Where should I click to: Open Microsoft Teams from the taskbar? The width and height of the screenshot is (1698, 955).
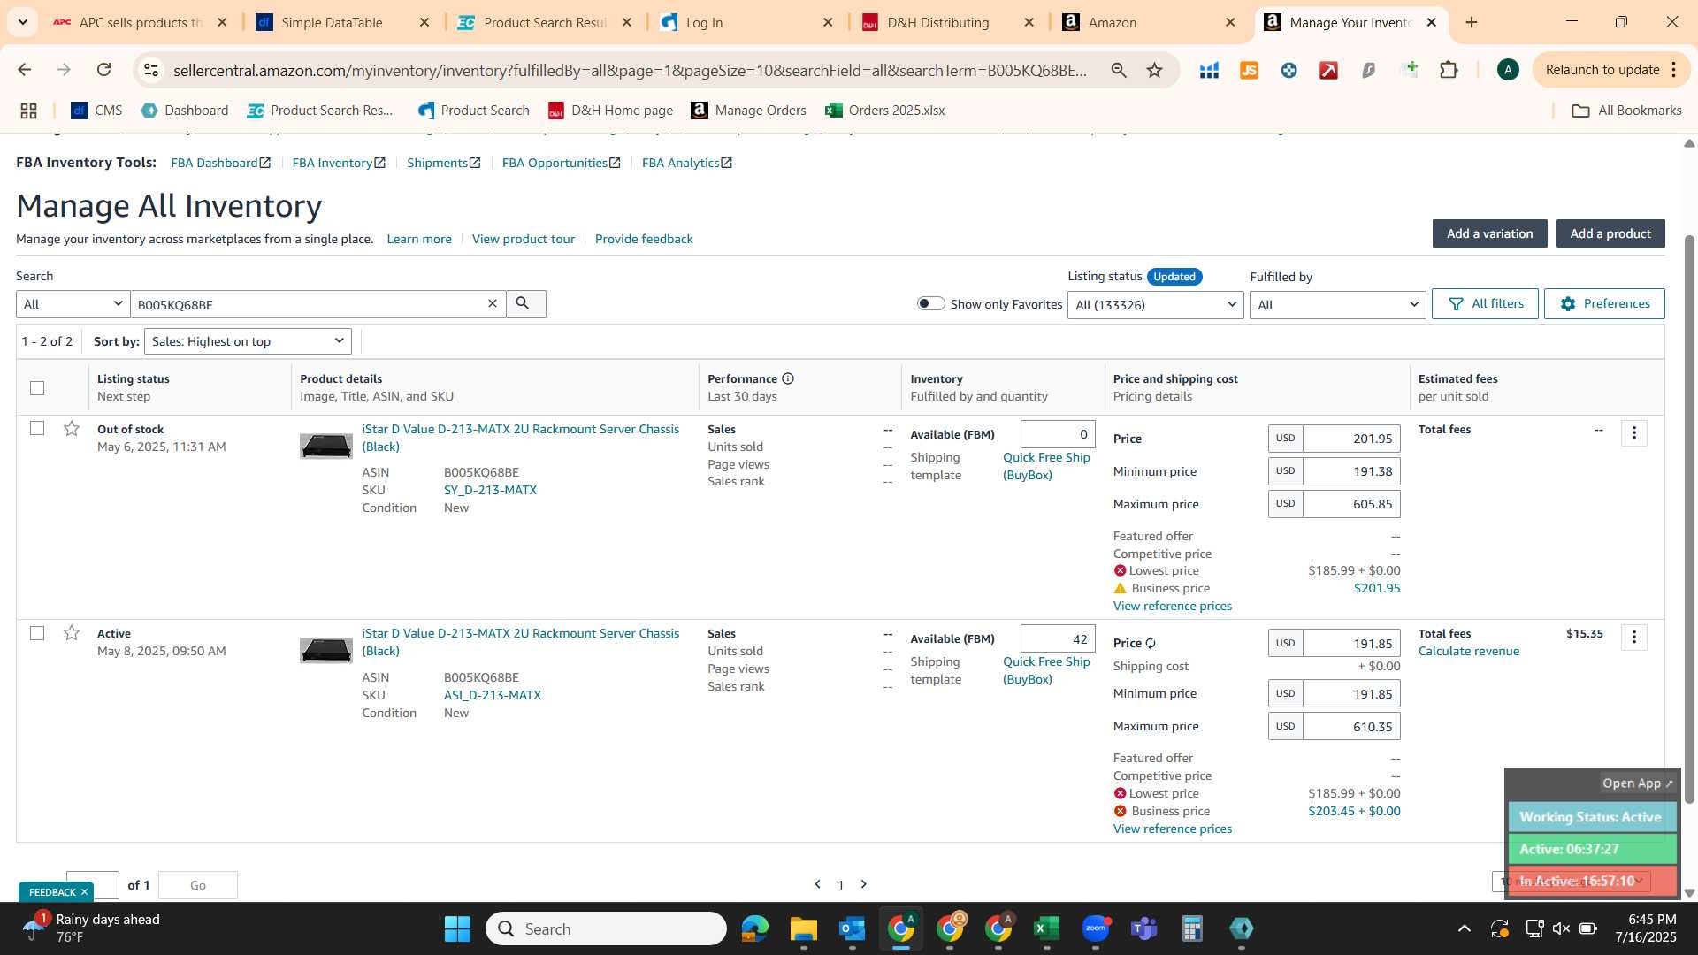1143,928
